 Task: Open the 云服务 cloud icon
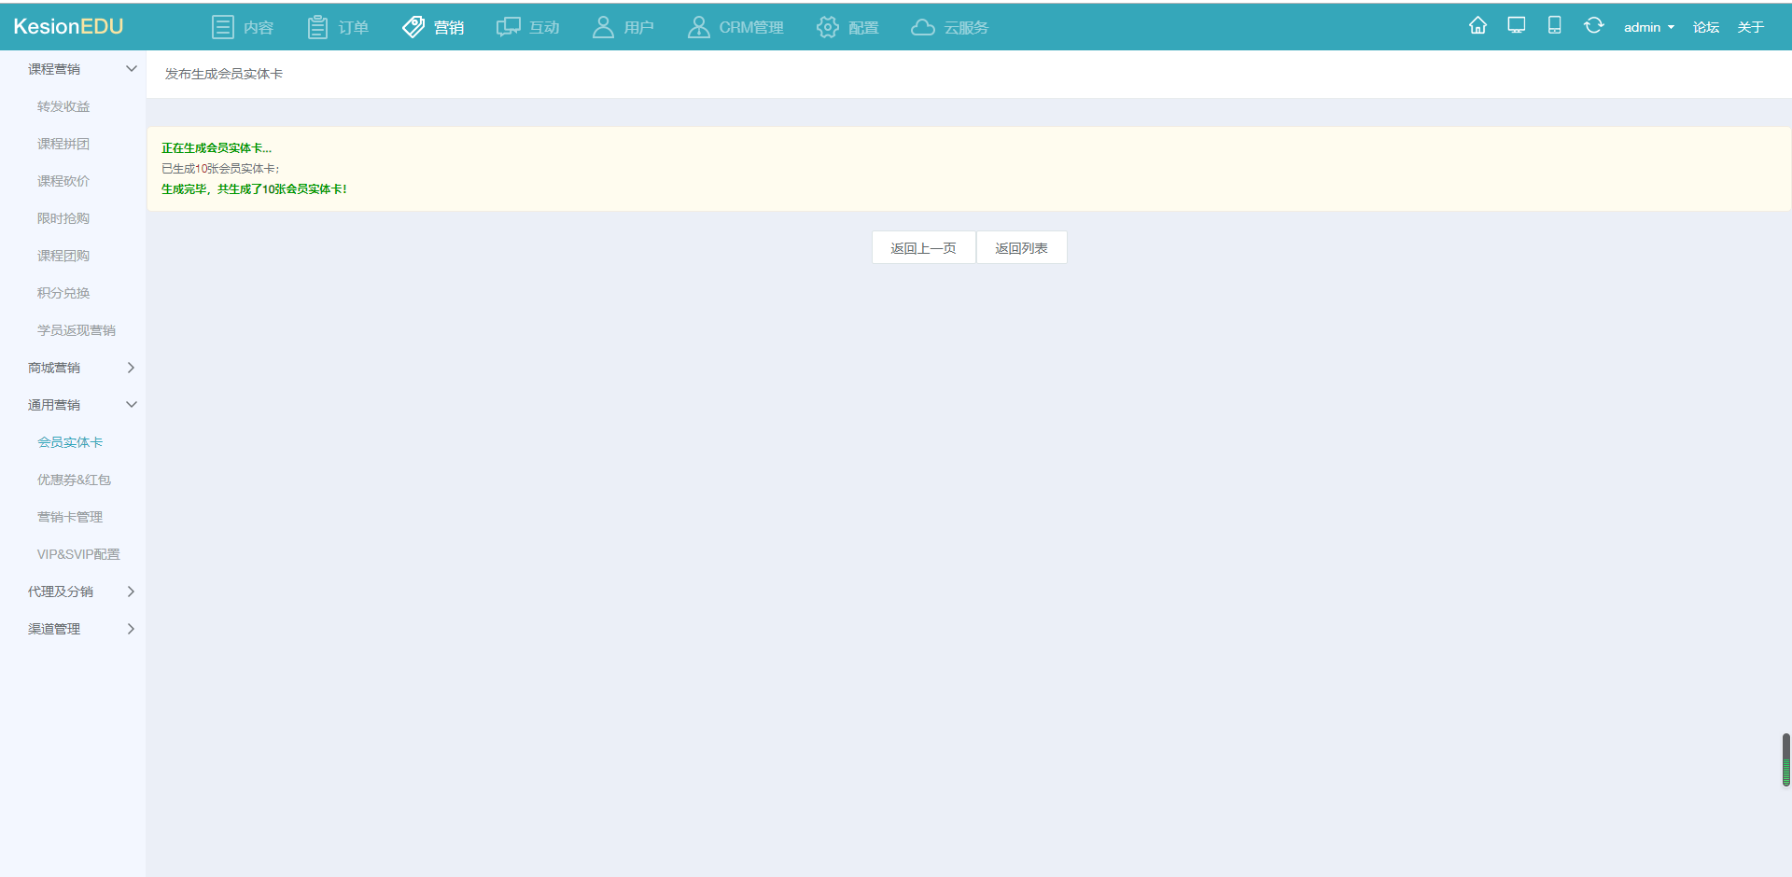point(922,27)
